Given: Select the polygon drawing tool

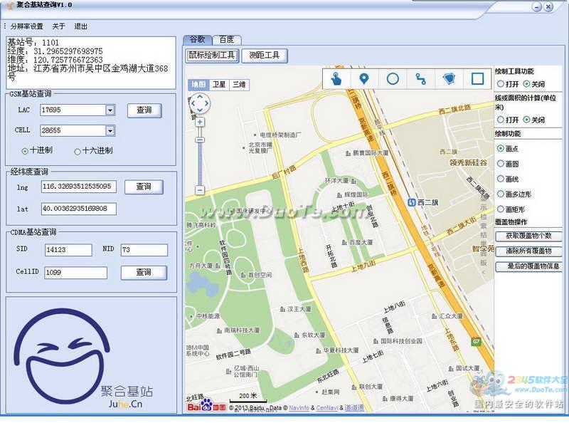Looking at the screenshot, I should 449,78.
